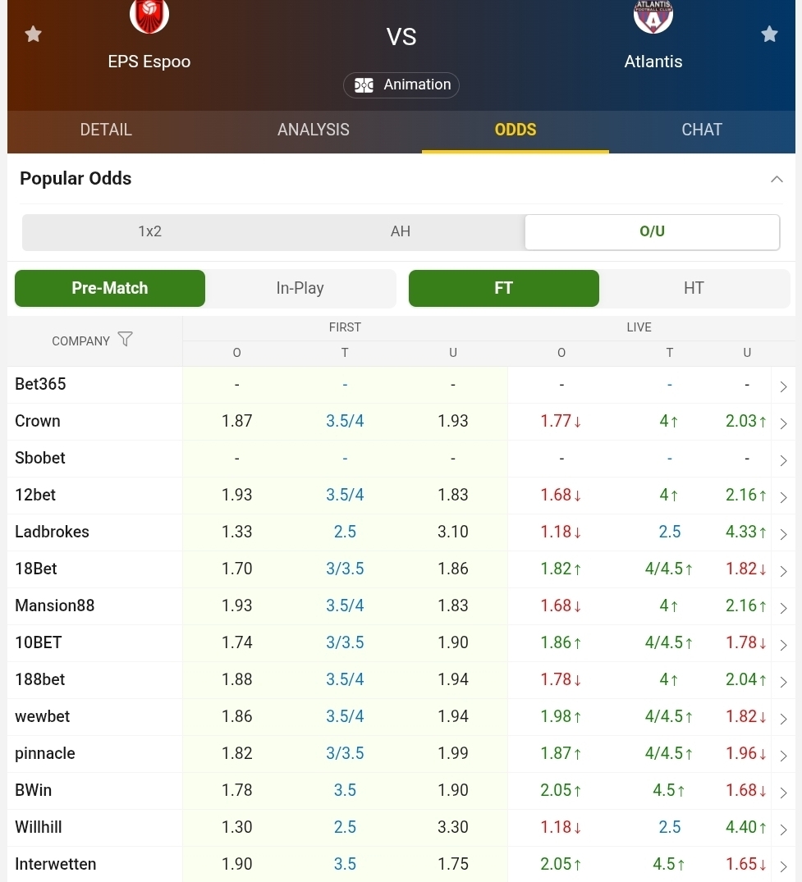The width and height of the screenshot is (802, 882).
Task: Go to the DETAIL tab
Action: [106, 130]
